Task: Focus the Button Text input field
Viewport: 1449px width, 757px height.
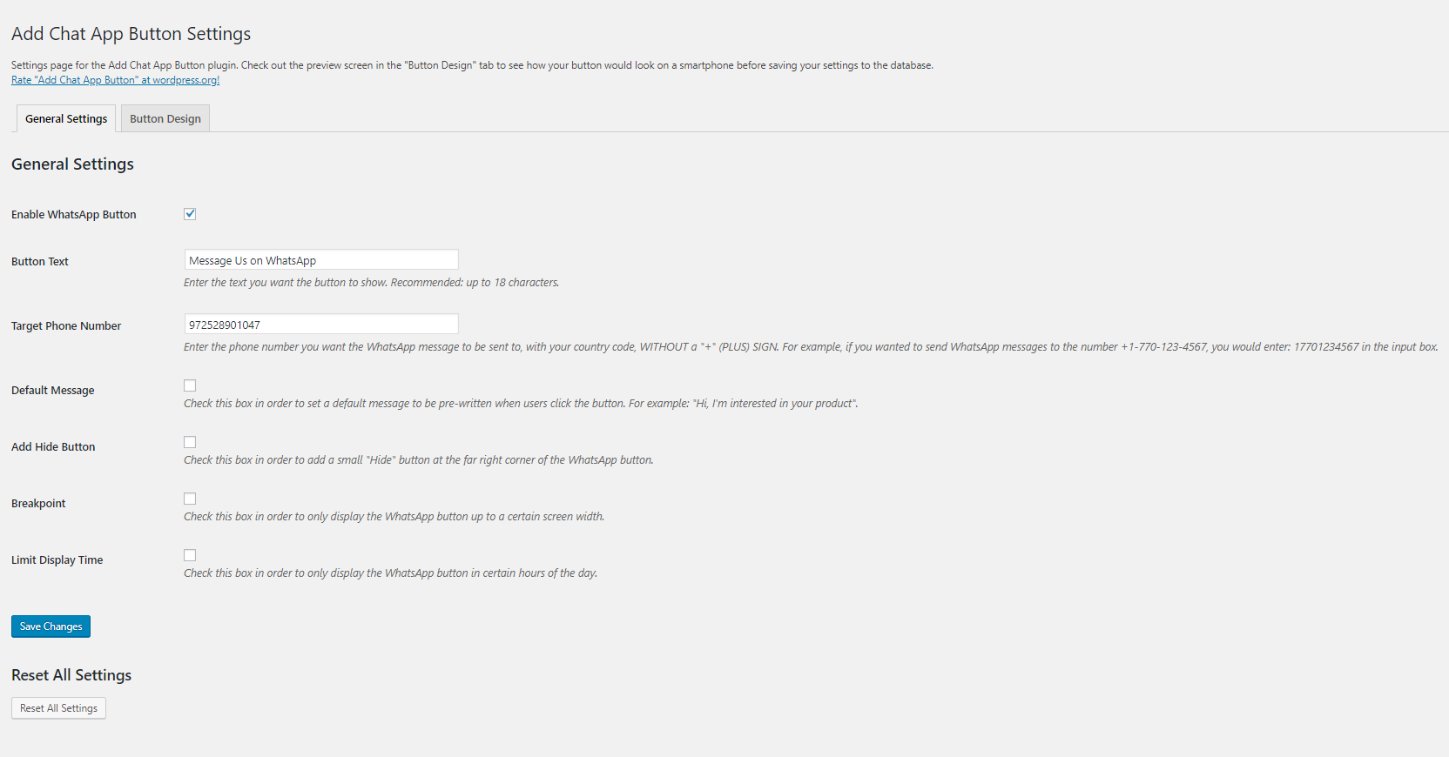Action: click(321, 260)
